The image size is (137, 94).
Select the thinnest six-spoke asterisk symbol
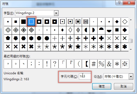pyautogui.click(x=86, y=46)
